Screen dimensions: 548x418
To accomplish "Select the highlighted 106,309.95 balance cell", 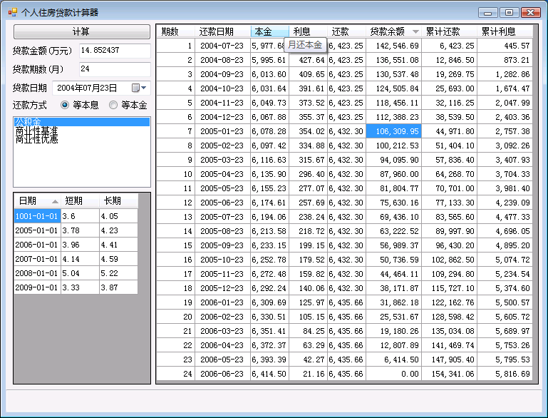I will click(393, 131).
